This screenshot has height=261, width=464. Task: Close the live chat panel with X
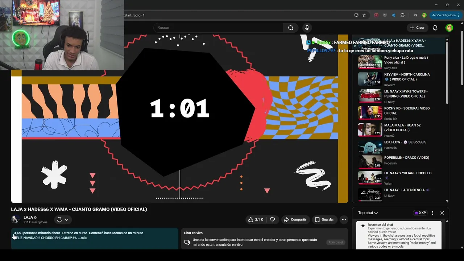[x=442, y=213]
